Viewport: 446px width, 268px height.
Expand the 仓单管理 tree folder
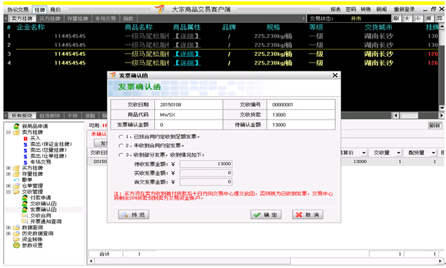pyautogui.click(x=8, y=186)
